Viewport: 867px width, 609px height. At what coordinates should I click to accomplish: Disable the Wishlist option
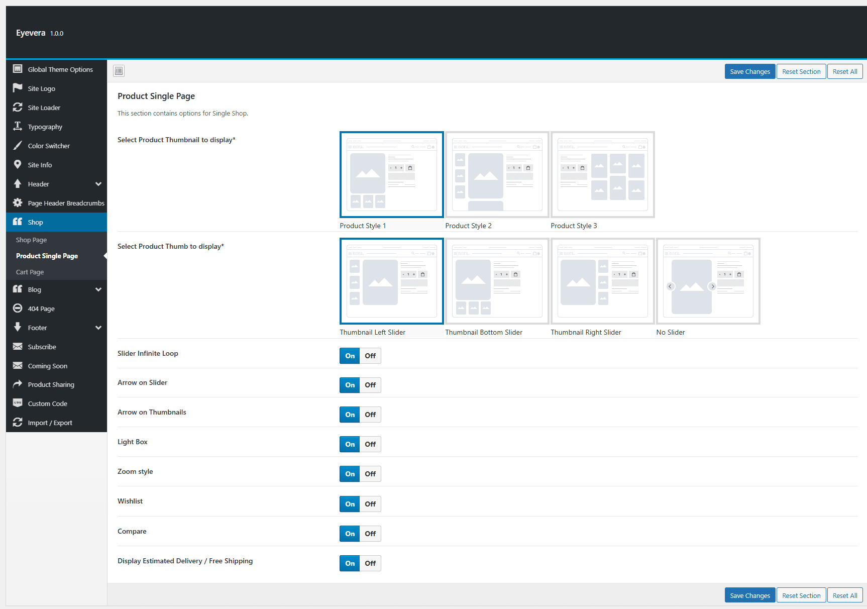370,504
